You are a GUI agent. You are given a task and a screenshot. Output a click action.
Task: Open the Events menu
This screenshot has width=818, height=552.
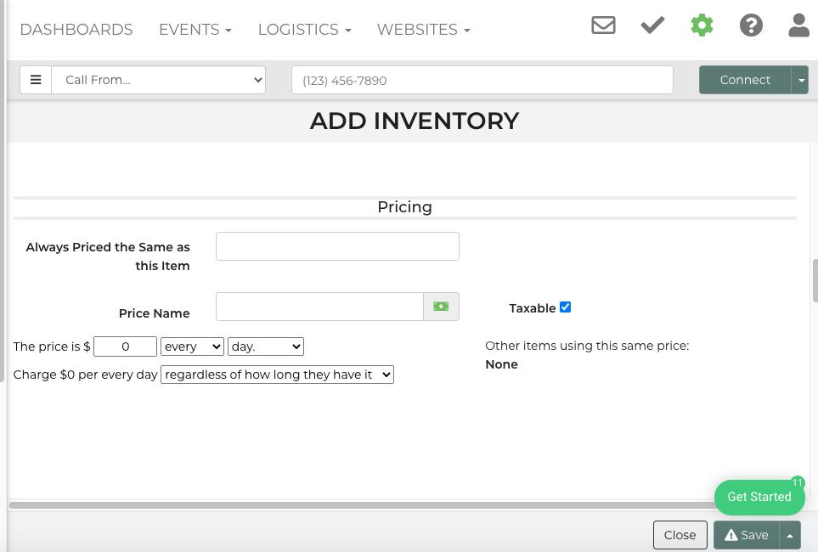pyautogui.click(x=195, y=30)
